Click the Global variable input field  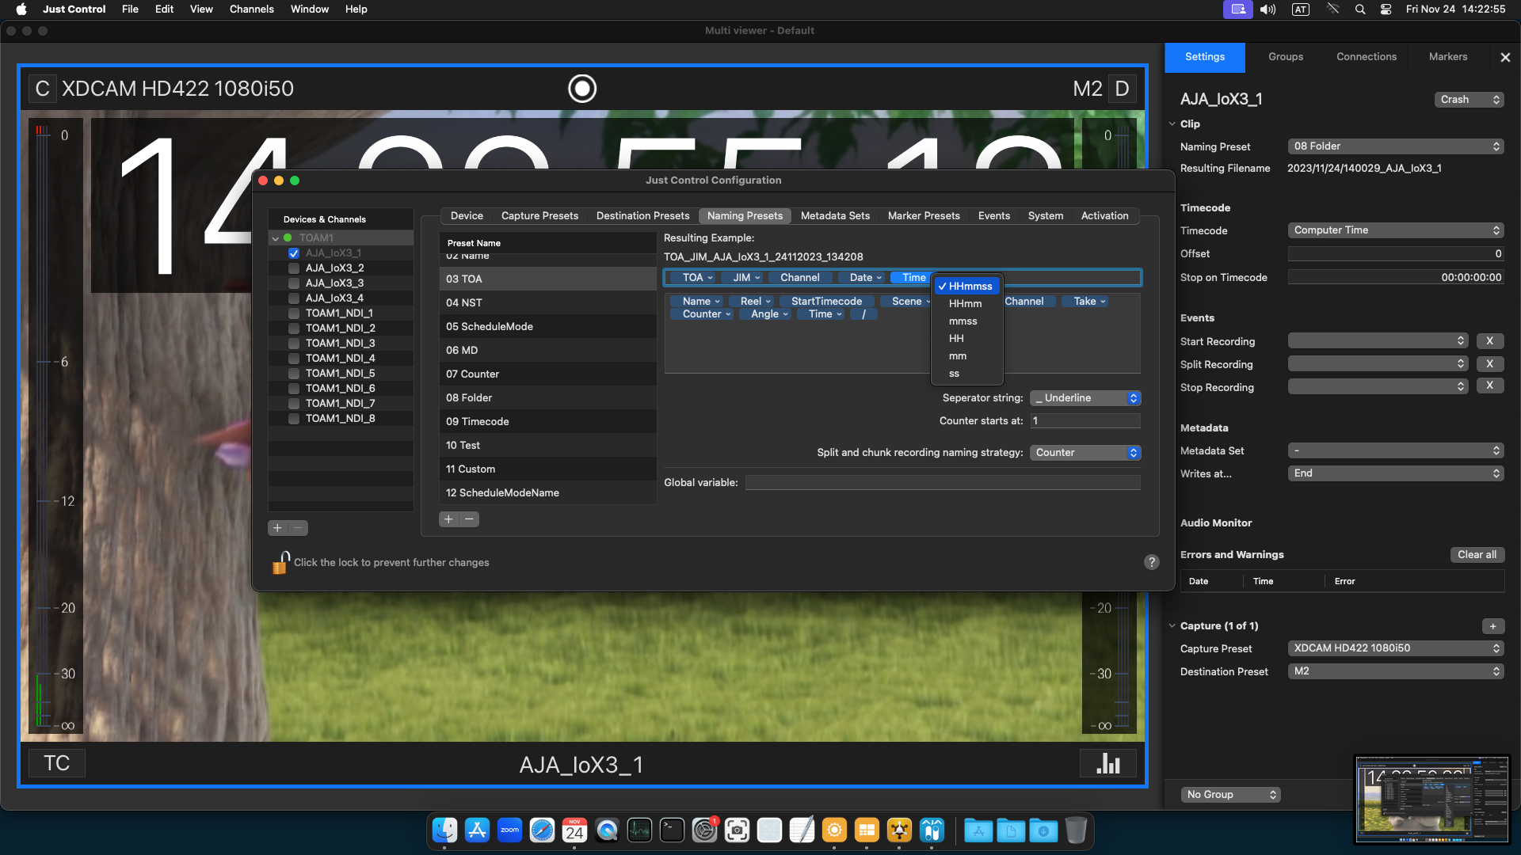coord(943,483)
